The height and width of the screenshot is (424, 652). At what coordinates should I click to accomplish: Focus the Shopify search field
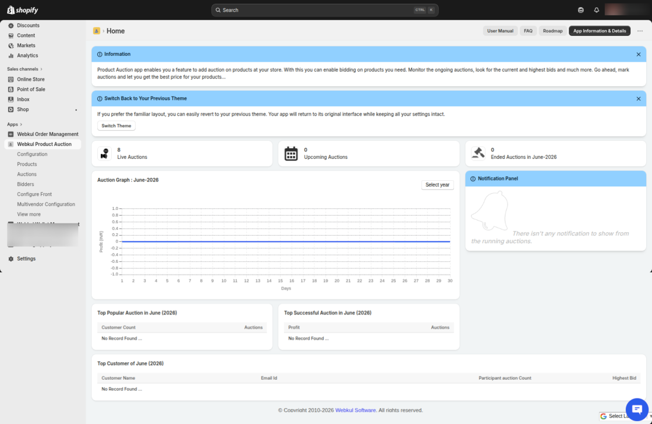coord(325,10)
